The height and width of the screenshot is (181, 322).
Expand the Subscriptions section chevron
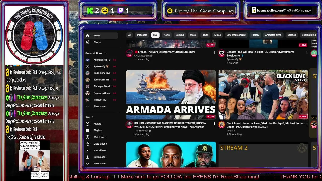(105, 53)
